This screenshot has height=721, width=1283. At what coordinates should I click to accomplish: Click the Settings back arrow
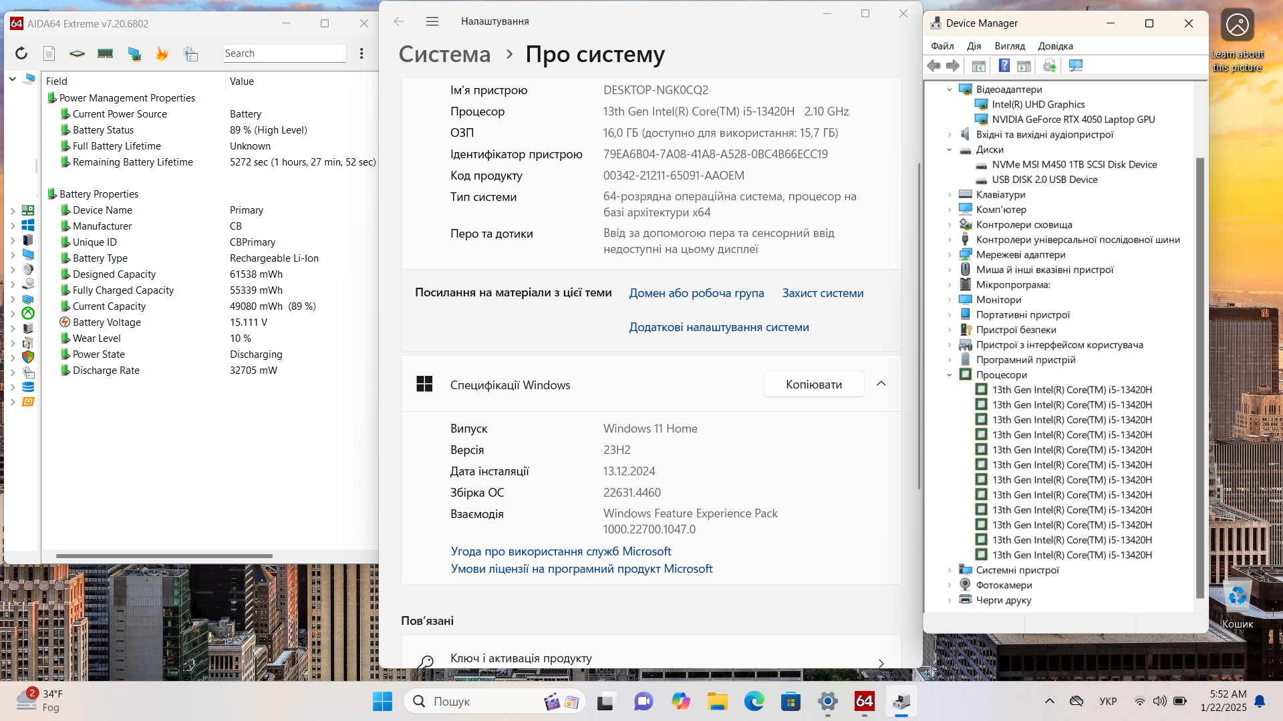tap(399, 21)
